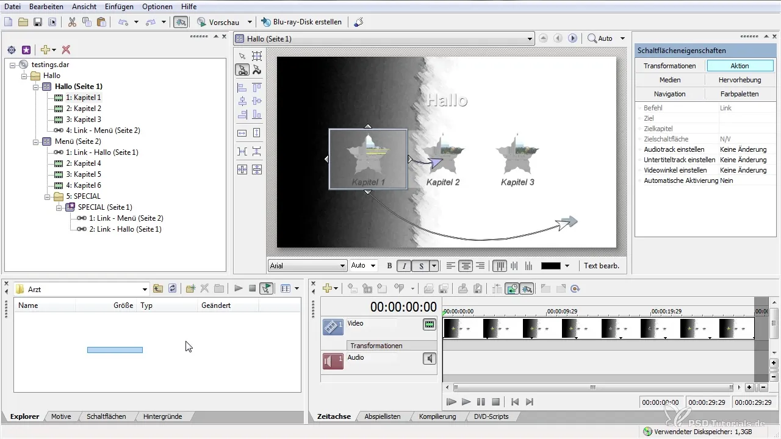The image size is (781, 439).
Task: Toggle center text alignment
Action: coord(466,266)
